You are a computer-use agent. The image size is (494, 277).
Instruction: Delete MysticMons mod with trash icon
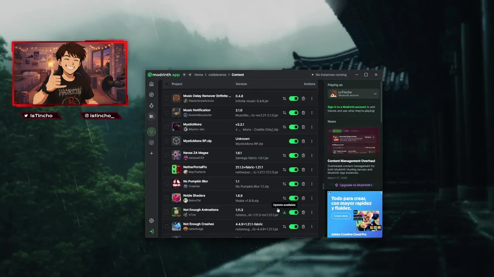point(303,127)
